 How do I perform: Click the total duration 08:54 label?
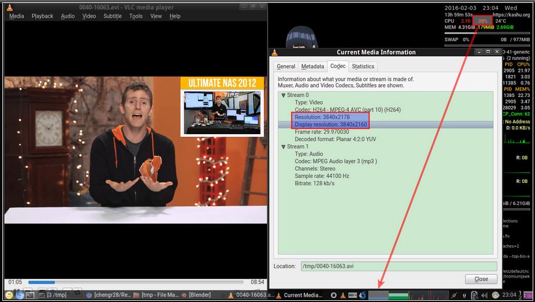tap(257, 282)
